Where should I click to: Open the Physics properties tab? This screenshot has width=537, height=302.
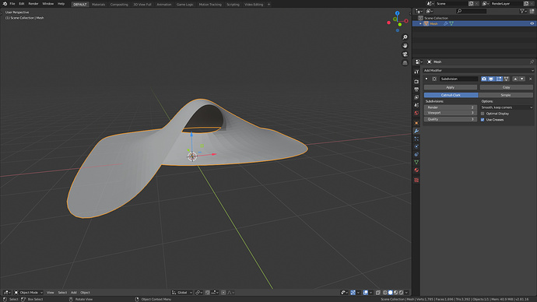pyautogui.click(x=416, y=146)
